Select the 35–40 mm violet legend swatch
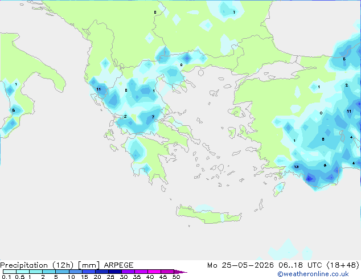361x279 pixels. coord(141,272)
